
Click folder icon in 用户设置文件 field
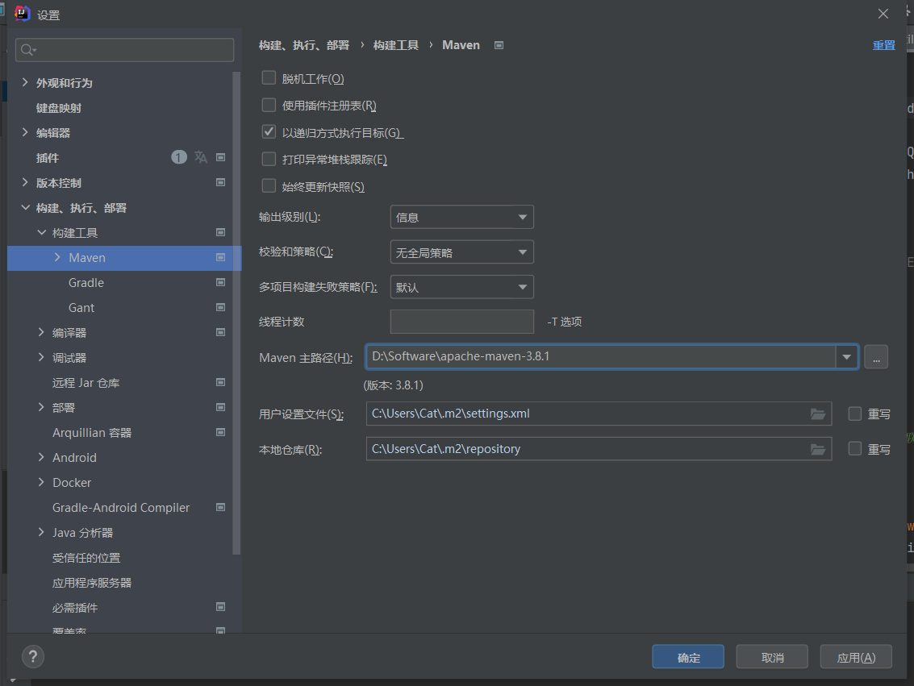pyautogui.click(x=818, y=414)
